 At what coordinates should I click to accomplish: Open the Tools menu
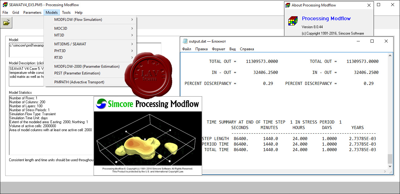66,13
